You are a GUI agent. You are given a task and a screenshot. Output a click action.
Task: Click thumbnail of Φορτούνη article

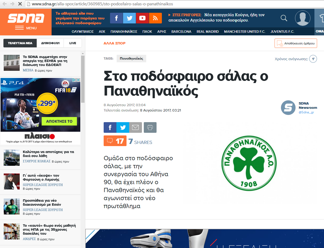click(12, 181)
